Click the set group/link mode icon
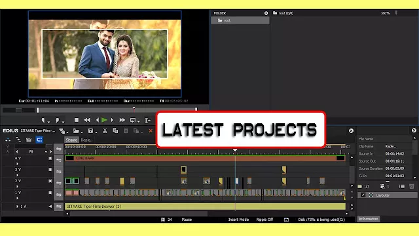419x236 pixels. (x=18, y=140)
